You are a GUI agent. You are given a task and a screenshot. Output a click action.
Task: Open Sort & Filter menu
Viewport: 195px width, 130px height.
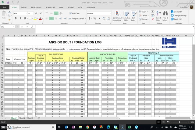[x=159, y=16]
